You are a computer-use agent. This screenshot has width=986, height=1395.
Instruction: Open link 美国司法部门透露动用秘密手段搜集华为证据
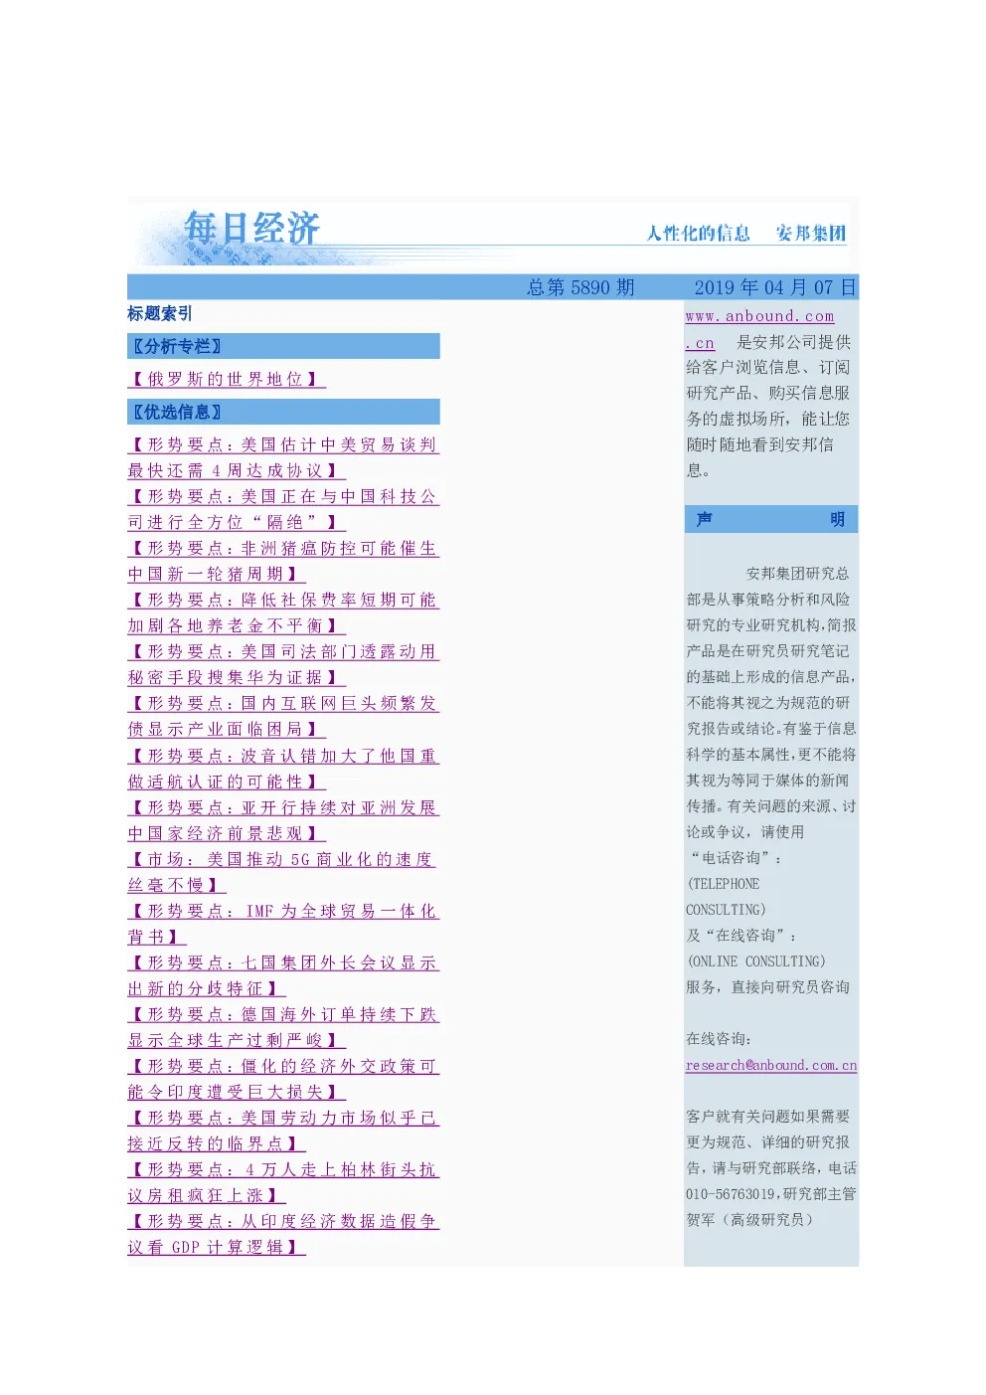click(283, 664)
